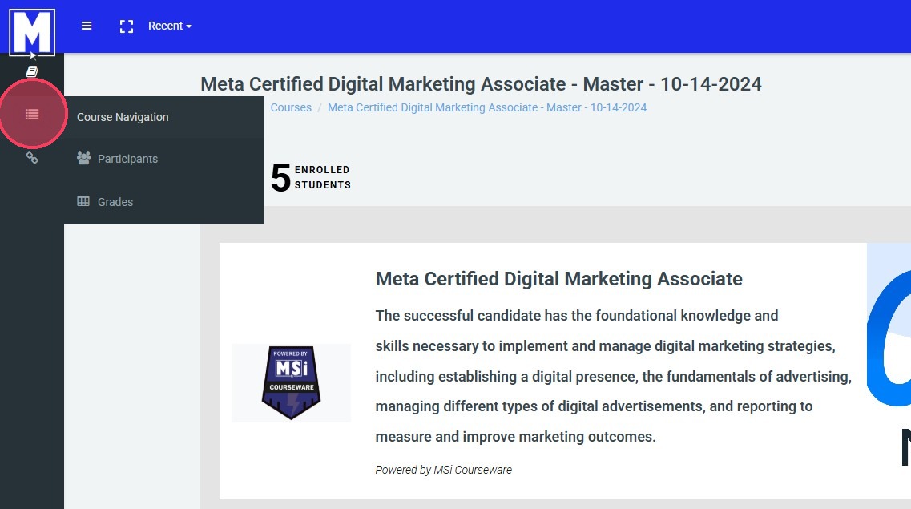This screenshot has width=911, height=509.
Task: Click the 5 enrolled students counter
Action: pos(311,177)
